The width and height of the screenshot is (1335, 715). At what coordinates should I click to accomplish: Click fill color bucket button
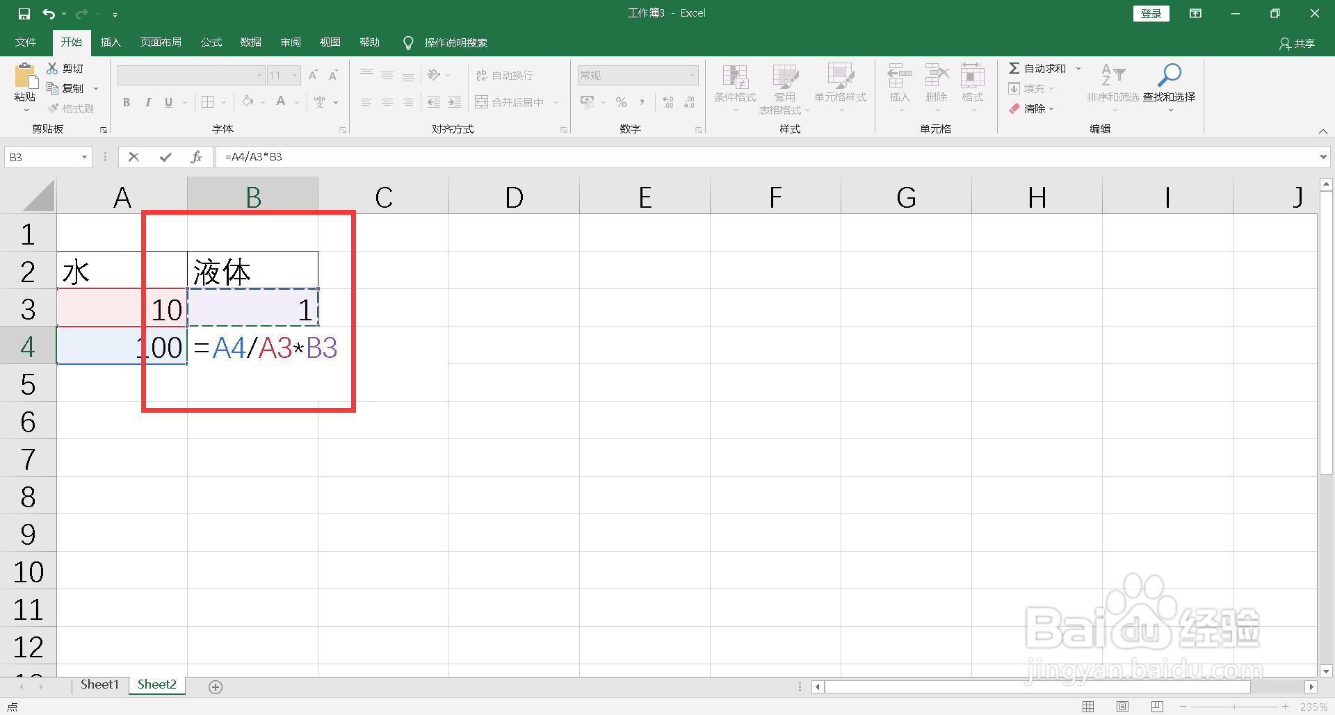click(x=248, y=102)
